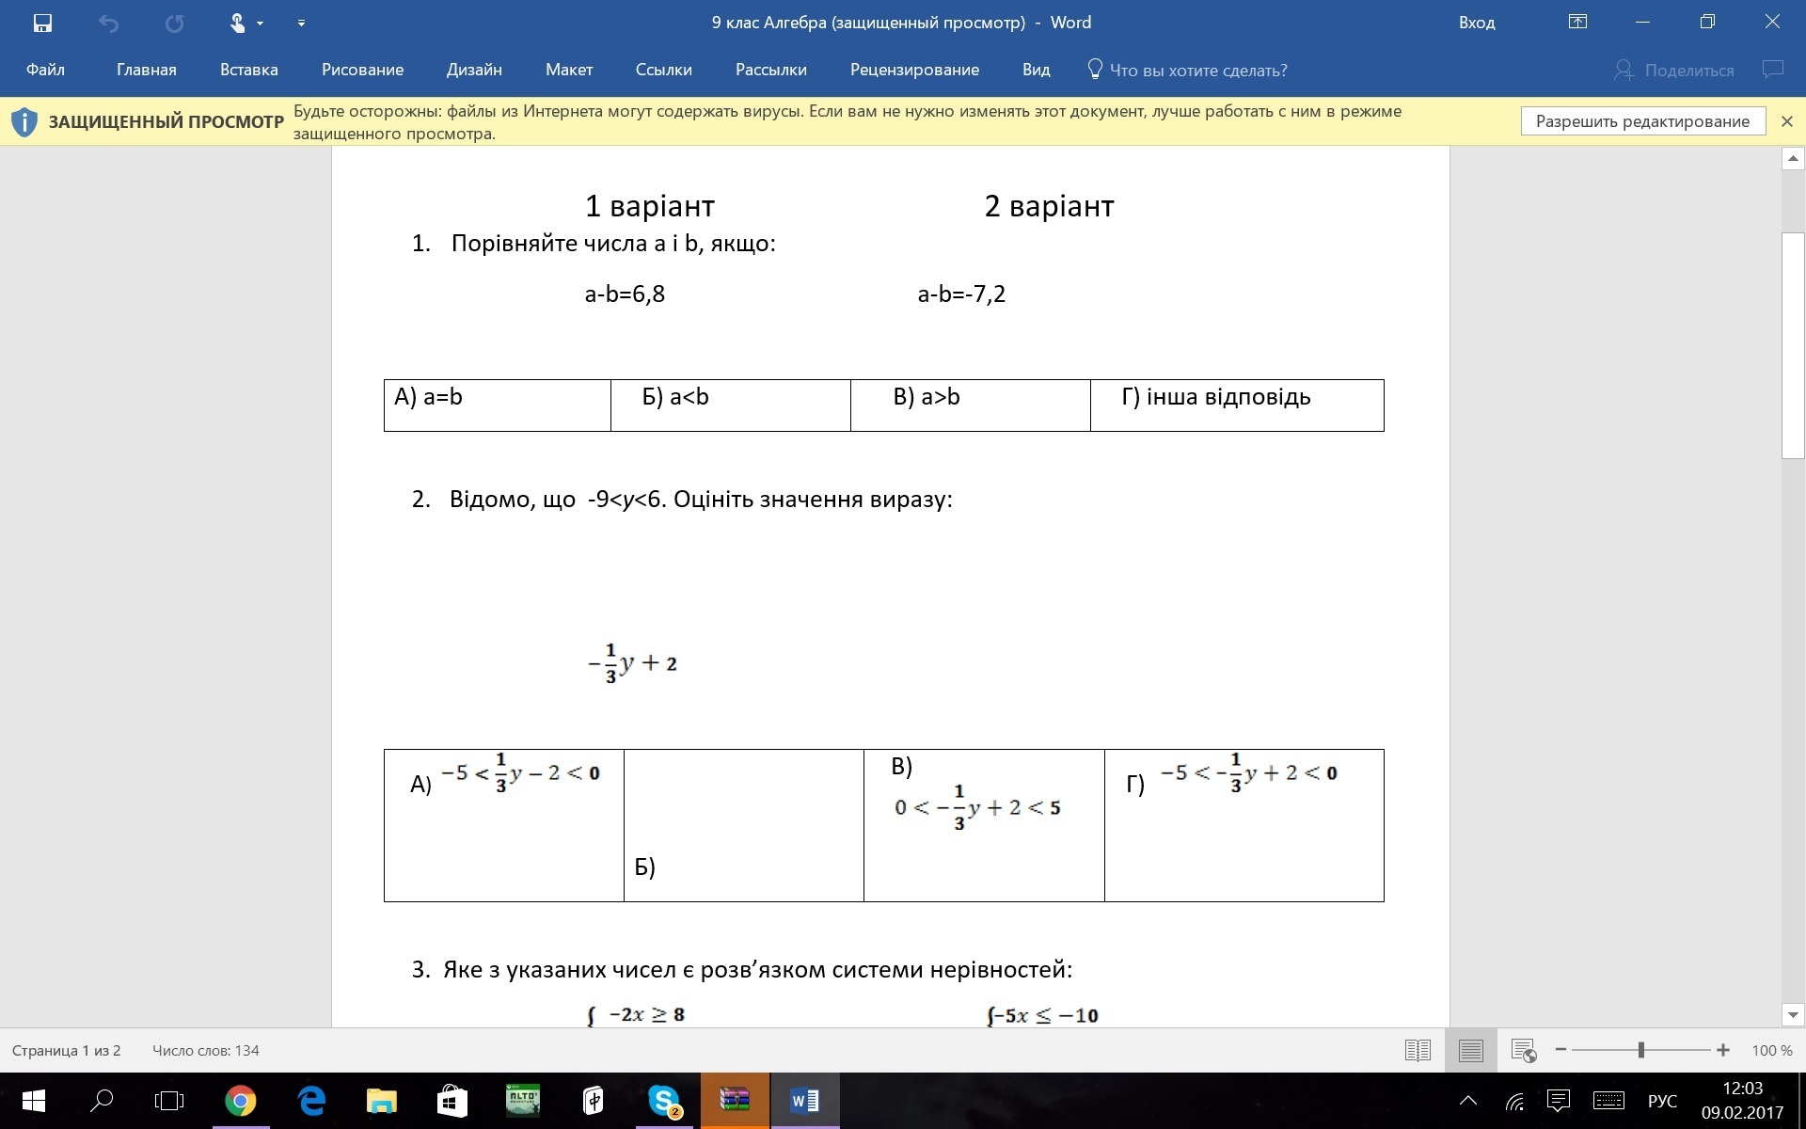Open the Touch/Mouse mode dropdown arrow
The width and height of the screenshot is (1806, 1129).
pos(260,24)
